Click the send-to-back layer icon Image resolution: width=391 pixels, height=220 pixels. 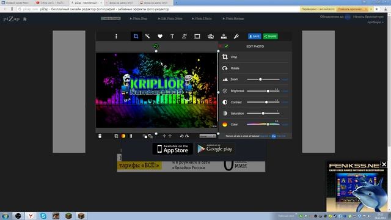(150, 136)
